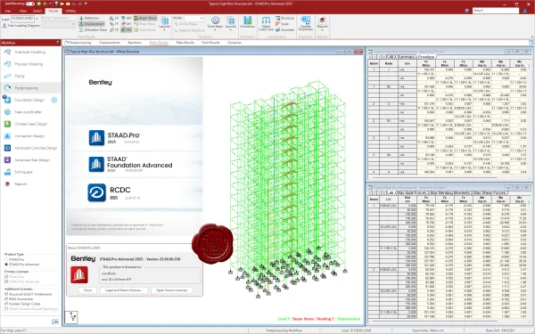The height and width of the screenshot is (334, 535).
Task: Click the Select Load Case icon
Action: click(266, 23)
